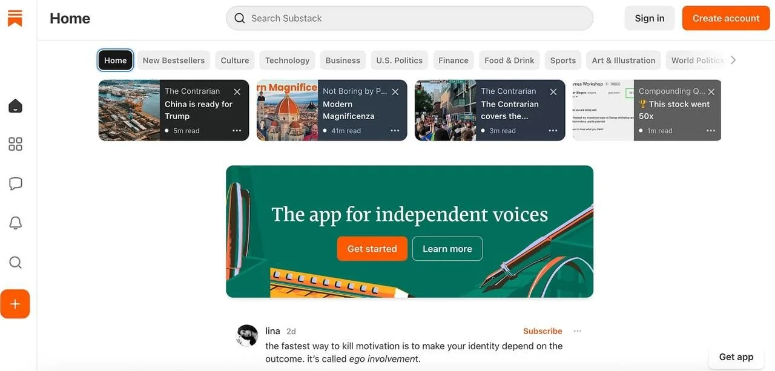Click the magnifier inside the search bar
Image resolution: width=775 pixels, height=371 pixels.
(x=239, y=18)
